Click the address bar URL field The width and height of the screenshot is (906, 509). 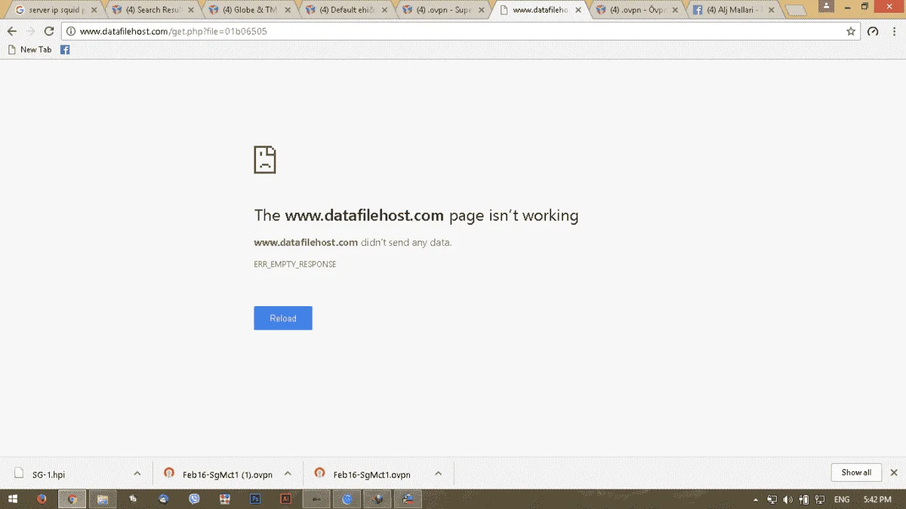coord(461,32)
